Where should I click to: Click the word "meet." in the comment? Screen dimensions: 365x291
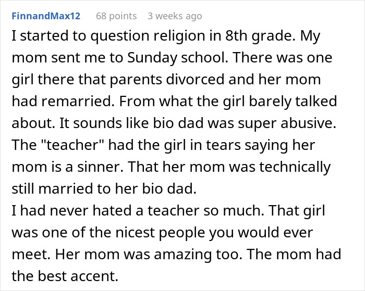[29, 255]
